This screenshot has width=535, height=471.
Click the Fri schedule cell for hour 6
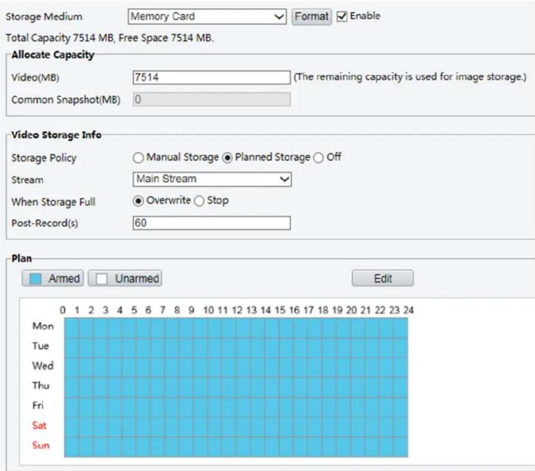pos(157,407)
